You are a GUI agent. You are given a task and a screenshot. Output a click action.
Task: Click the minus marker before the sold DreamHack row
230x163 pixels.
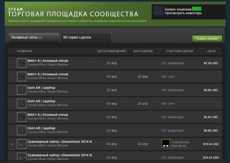coord(12,144)
